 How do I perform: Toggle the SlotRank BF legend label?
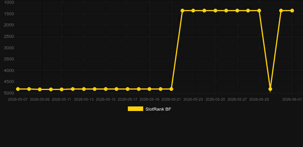158,109
